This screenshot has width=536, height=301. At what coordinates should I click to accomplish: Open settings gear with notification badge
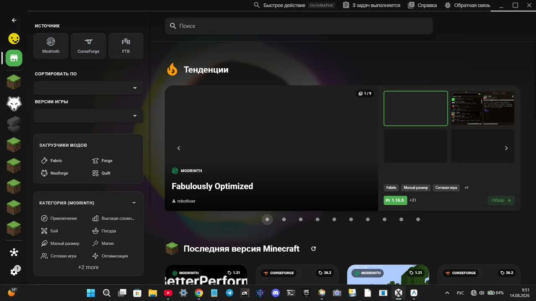coord(14,271)
